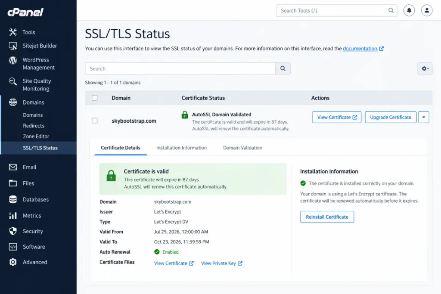Collapse the Domains sidebar section
The image size is (441, 294).
click(34, 102)
